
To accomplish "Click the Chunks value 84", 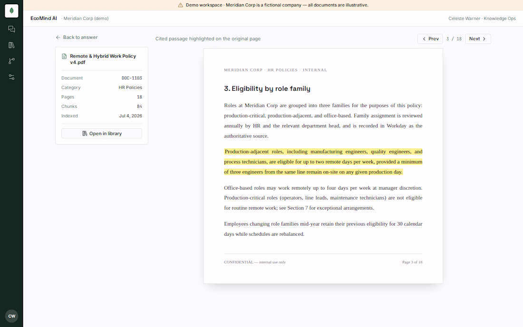I will coord(139,106).
